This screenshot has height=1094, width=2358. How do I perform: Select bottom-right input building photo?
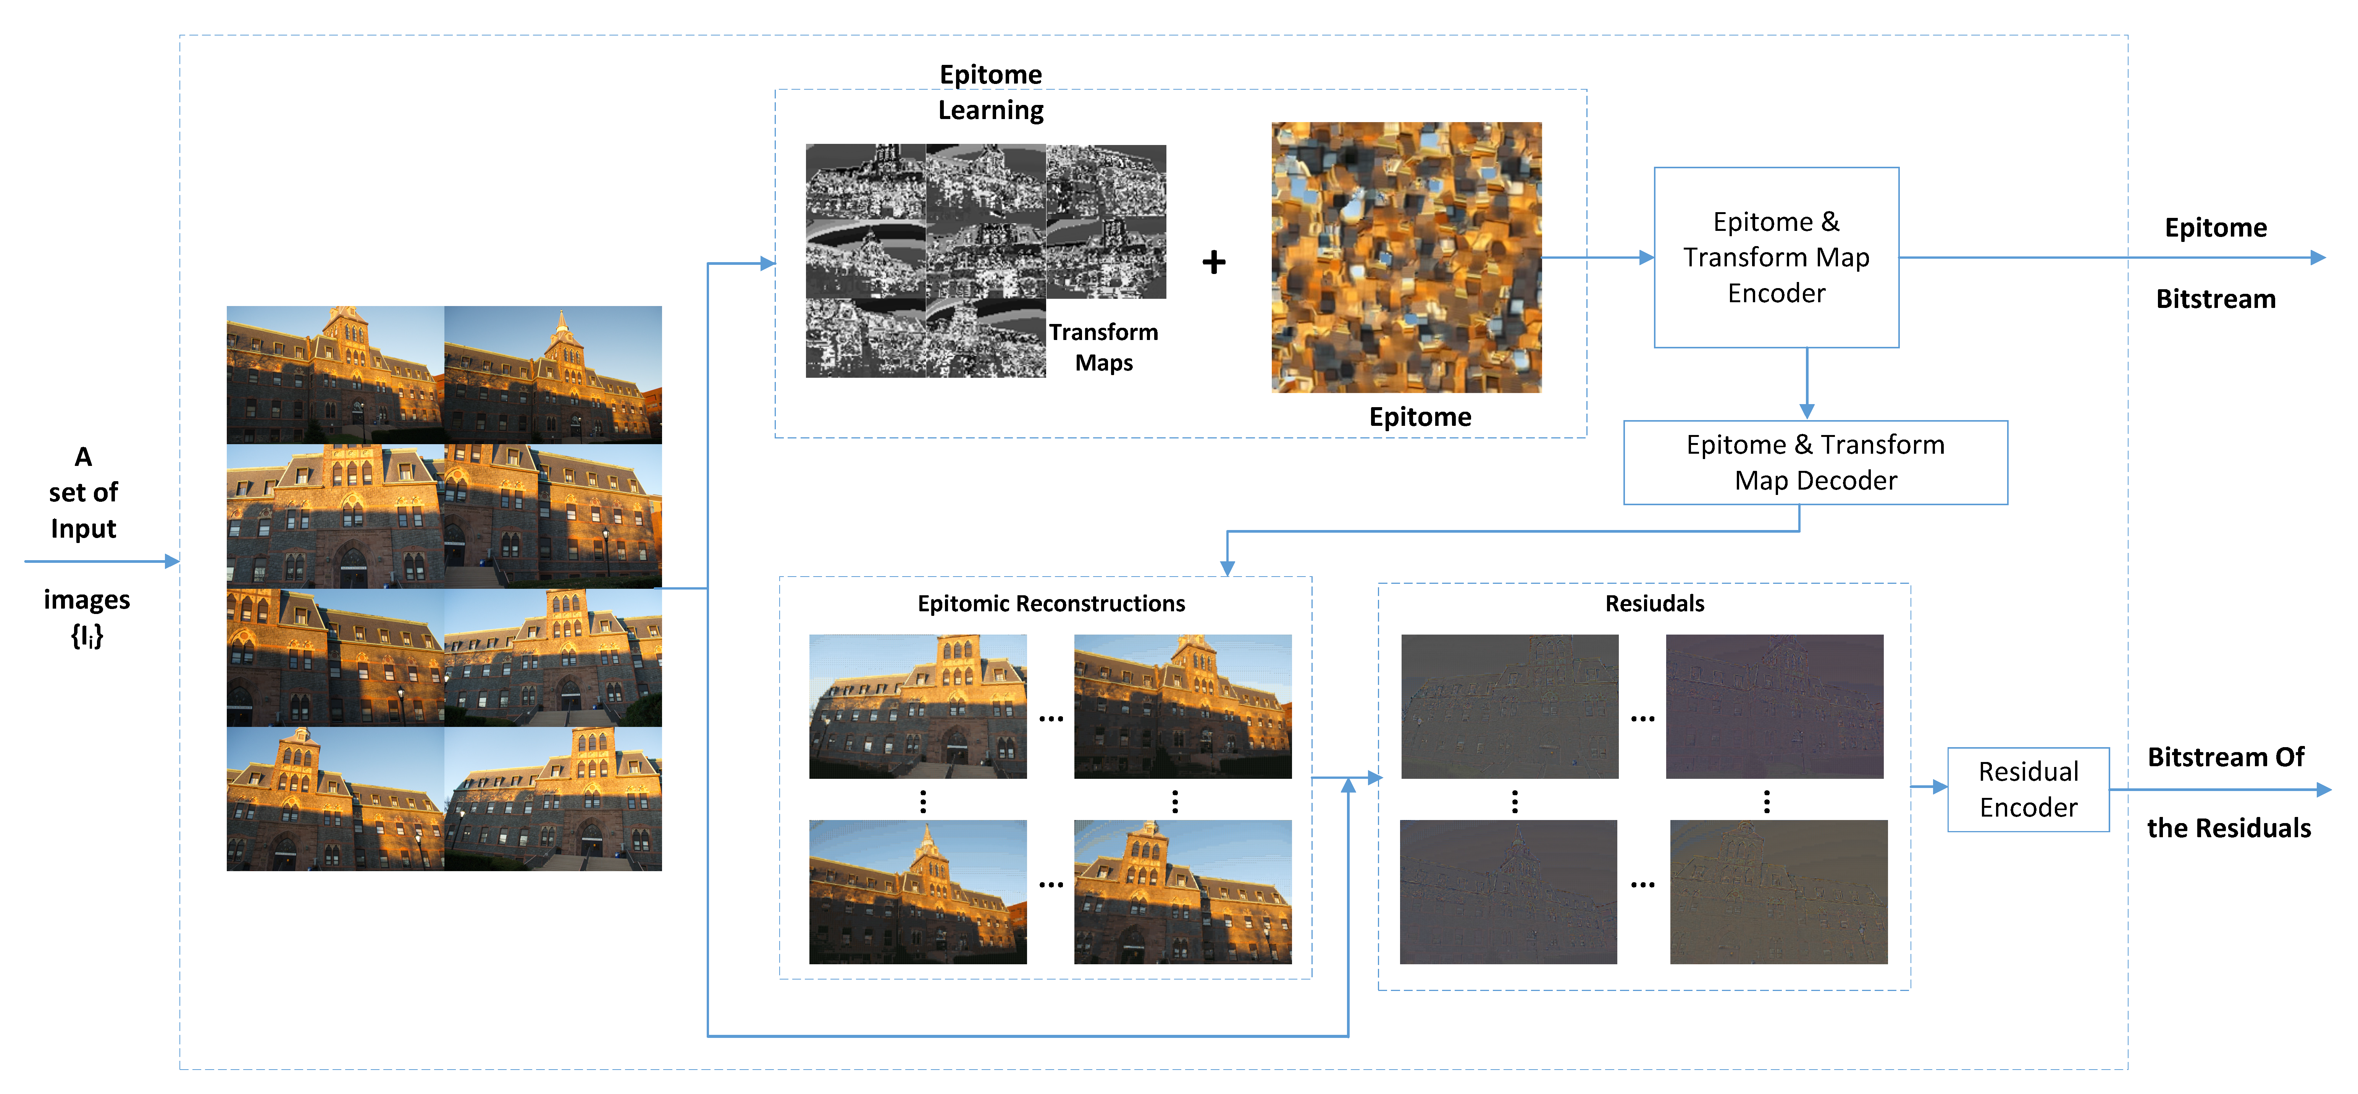point(553,799)
